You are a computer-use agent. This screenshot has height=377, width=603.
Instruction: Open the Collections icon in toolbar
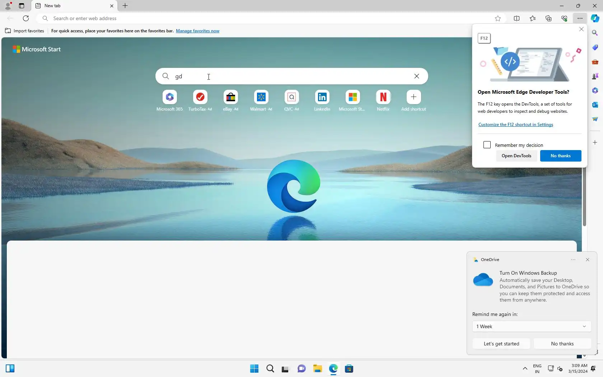548,18
